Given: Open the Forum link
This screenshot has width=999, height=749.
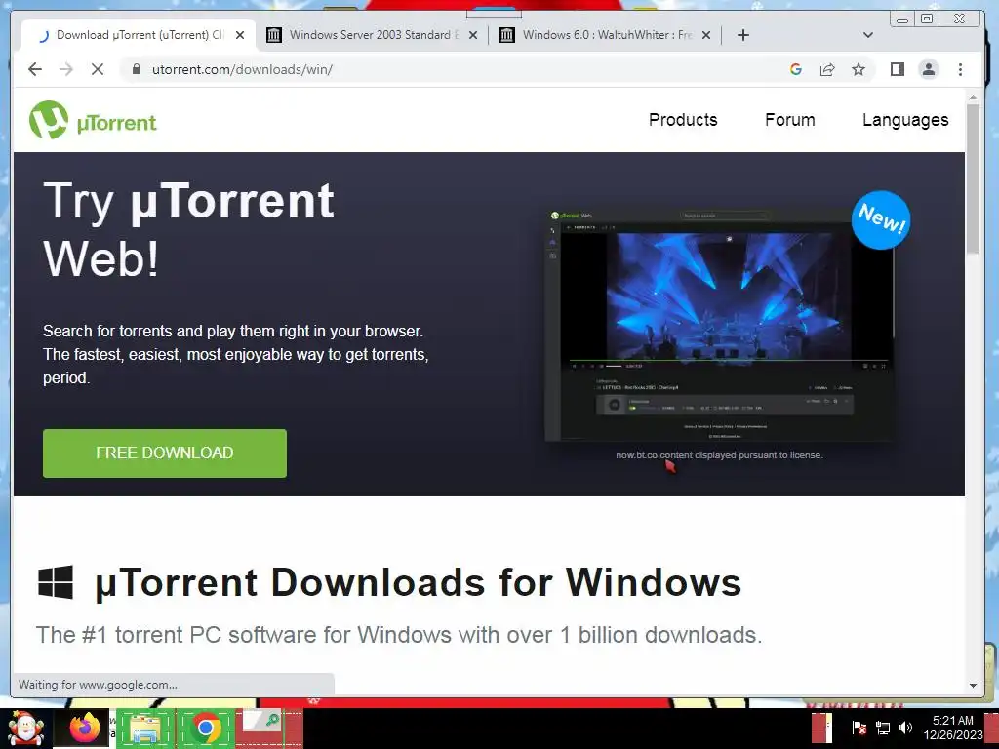Looking at the screenshot, I should point(790,120).
